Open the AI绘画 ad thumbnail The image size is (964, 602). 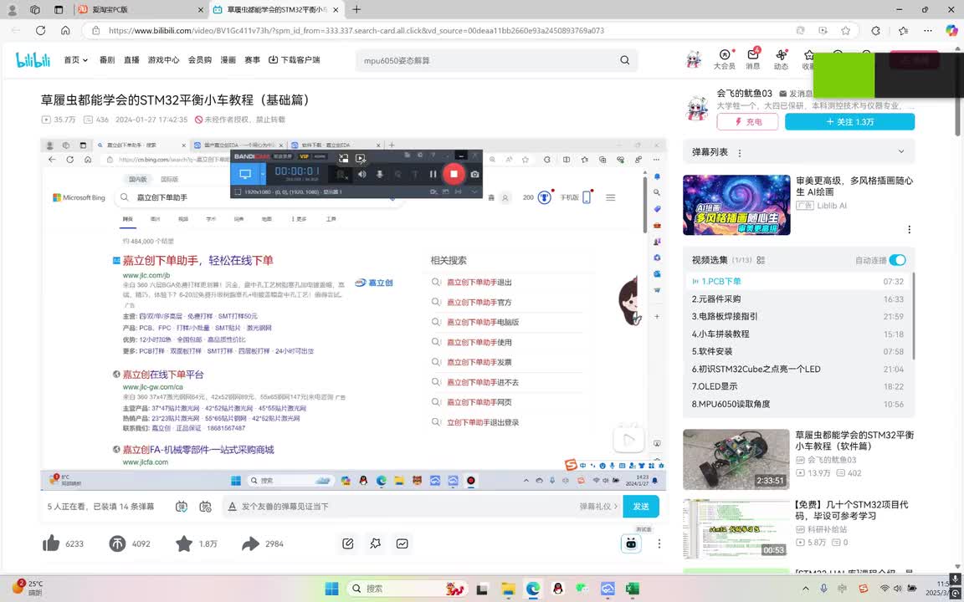[736, 205]
